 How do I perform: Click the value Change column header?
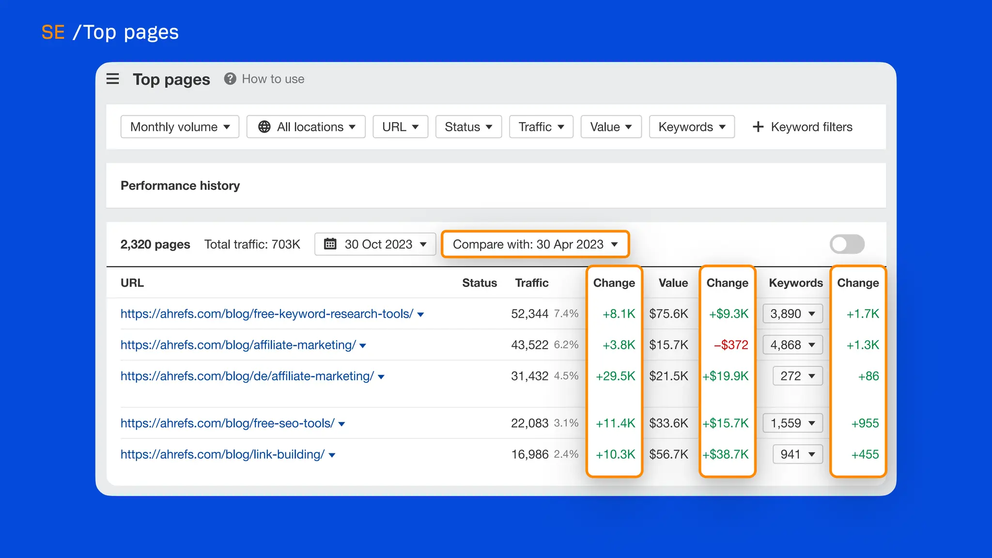coord(728,283)
